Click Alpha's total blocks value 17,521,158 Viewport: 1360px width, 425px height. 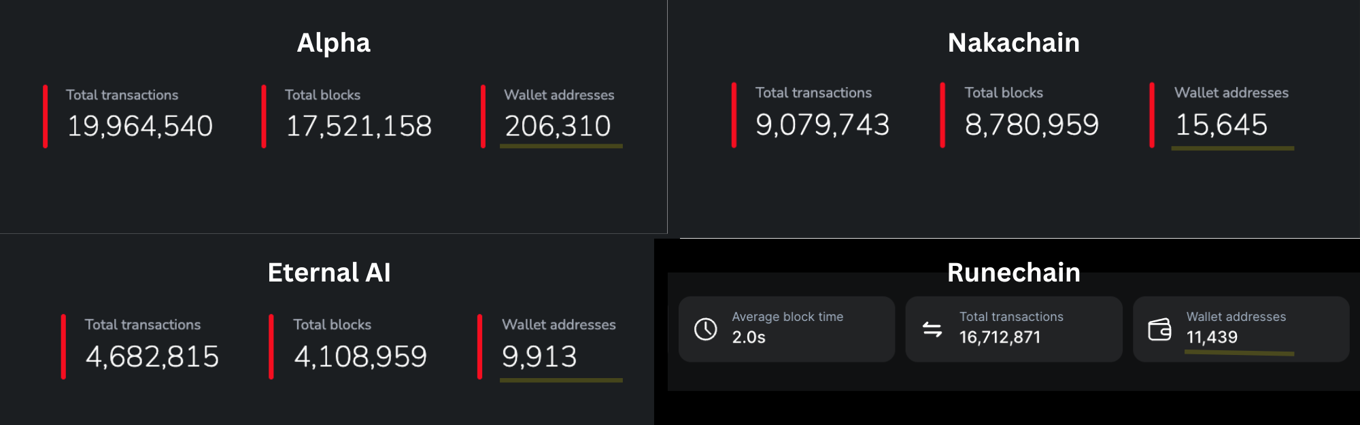pyautogui.click(x=359, y=126)
